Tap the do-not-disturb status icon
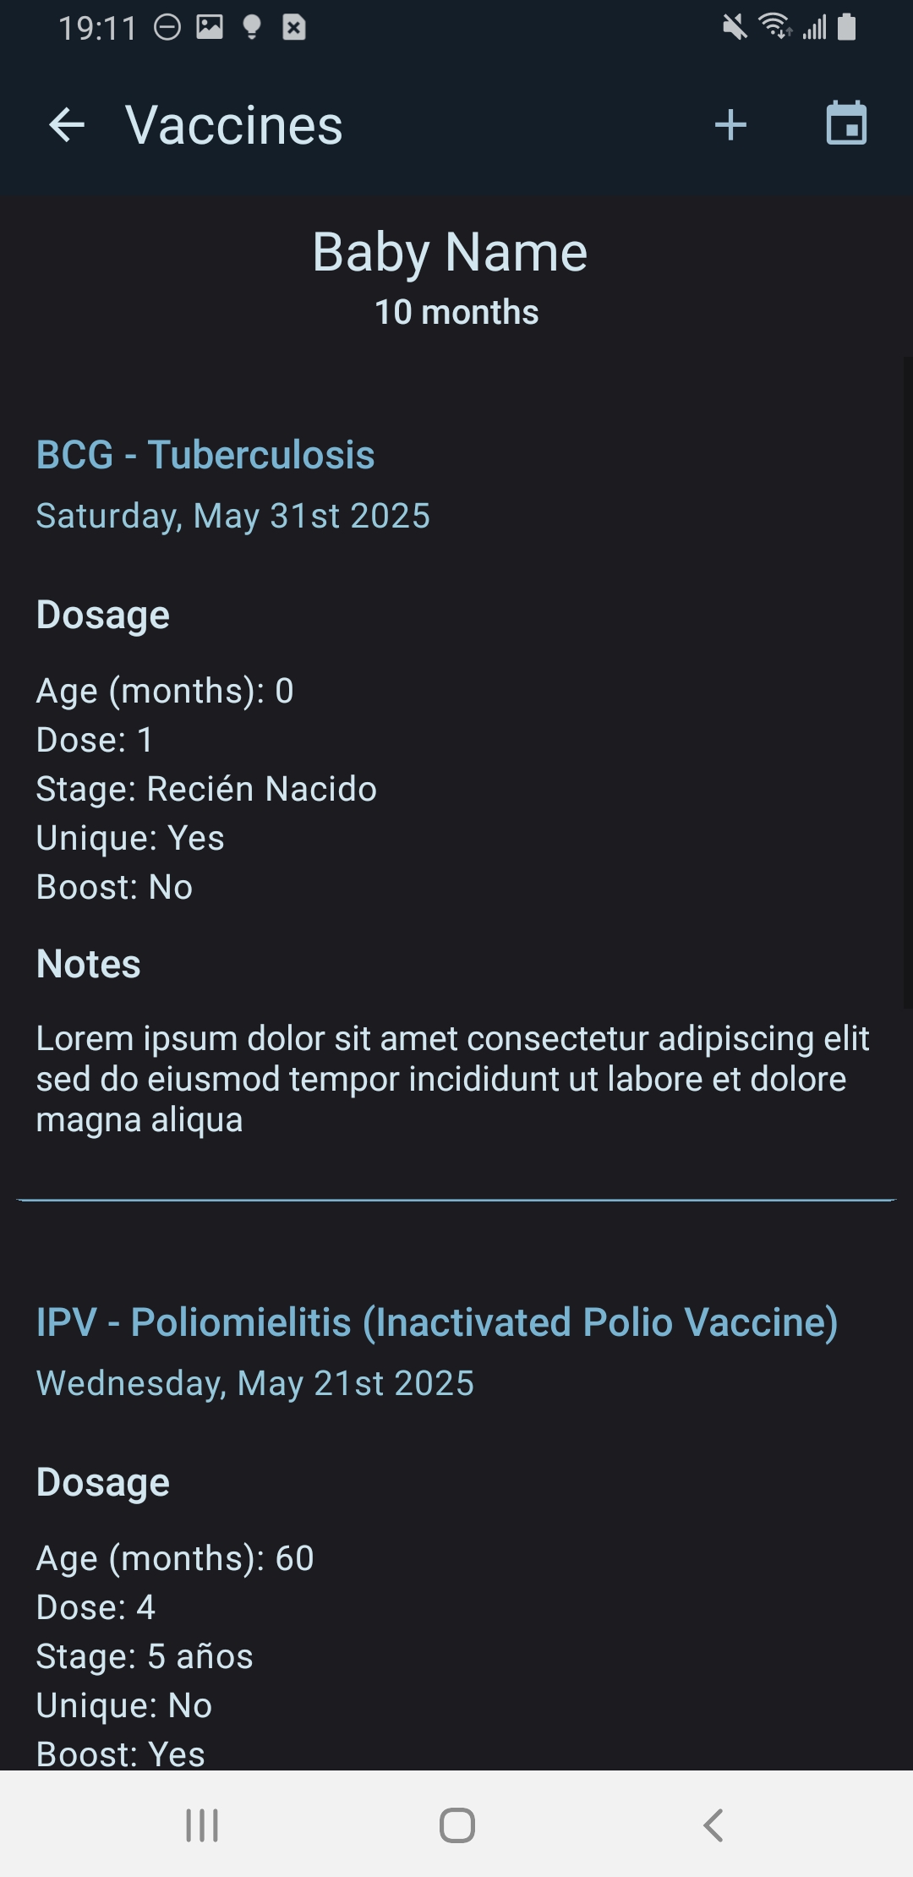This screenshot has height=1877, width=913. point(167,28)
